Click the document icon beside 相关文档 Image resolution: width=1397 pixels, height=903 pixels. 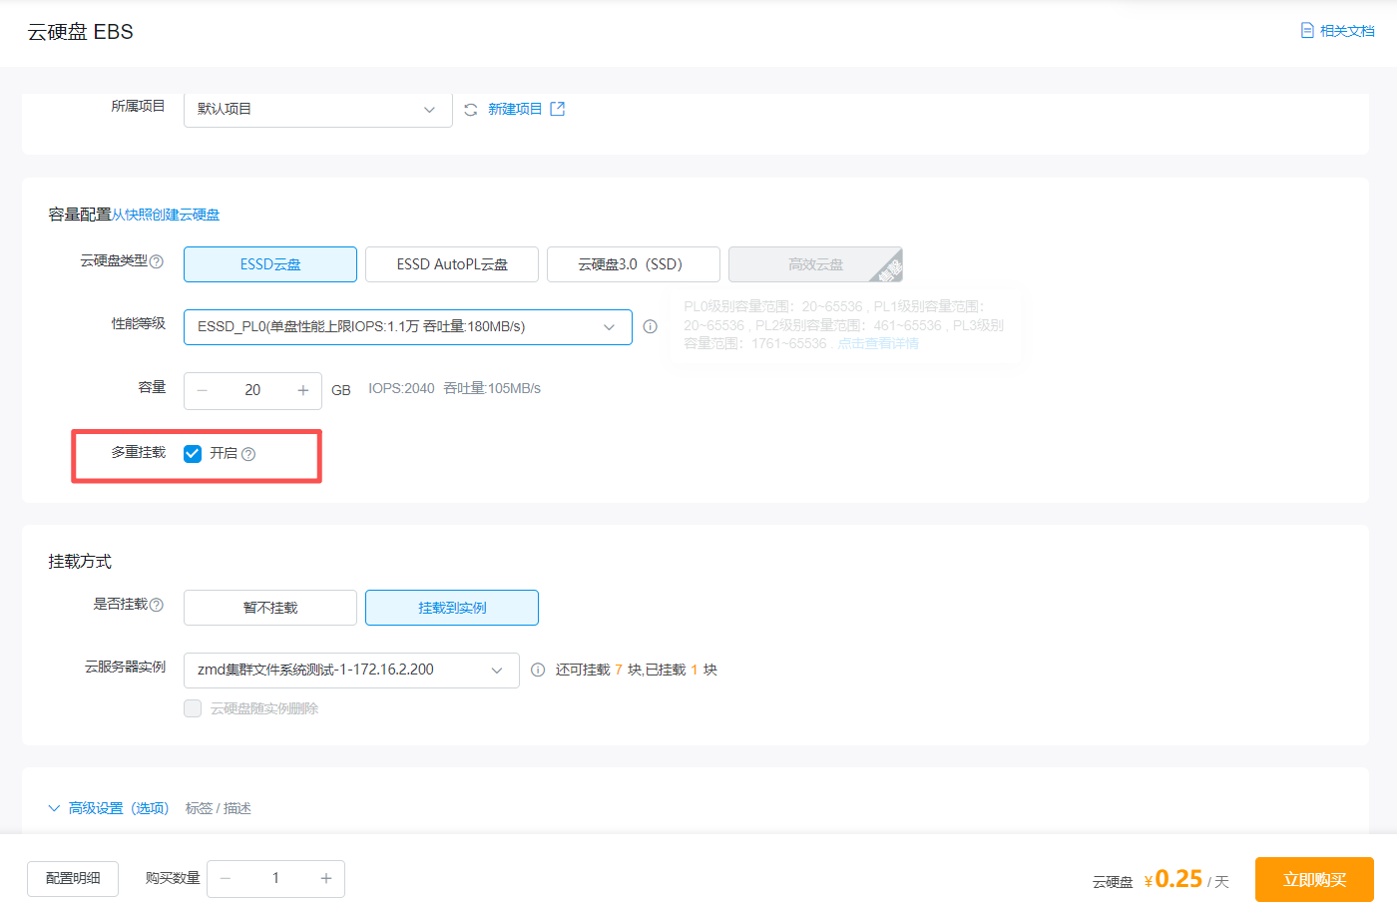pos(1307,31)
